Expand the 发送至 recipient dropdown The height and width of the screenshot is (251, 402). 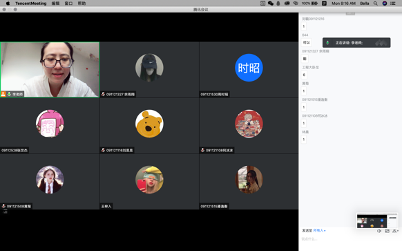point(319,230)
